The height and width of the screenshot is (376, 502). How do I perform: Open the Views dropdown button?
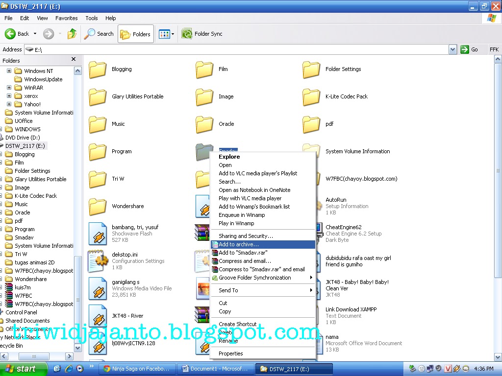pyautogui.click(x=167, y=34)
